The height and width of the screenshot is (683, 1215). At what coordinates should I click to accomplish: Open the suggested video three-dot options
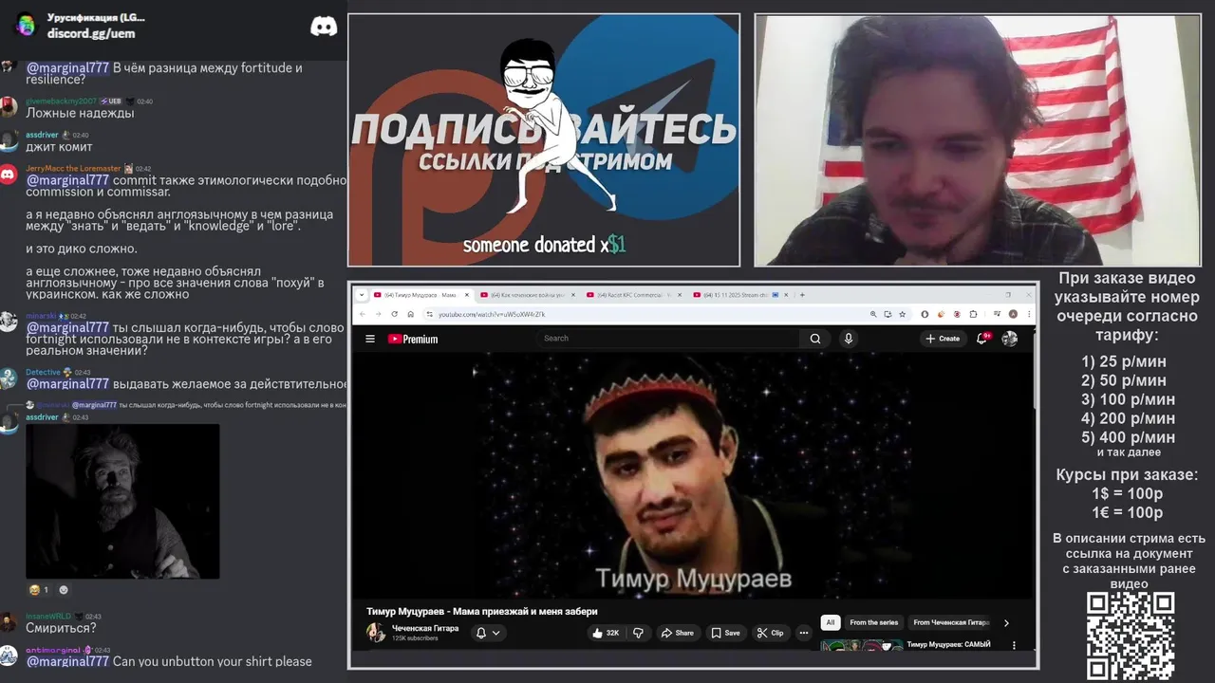(x=1014, y=645)
